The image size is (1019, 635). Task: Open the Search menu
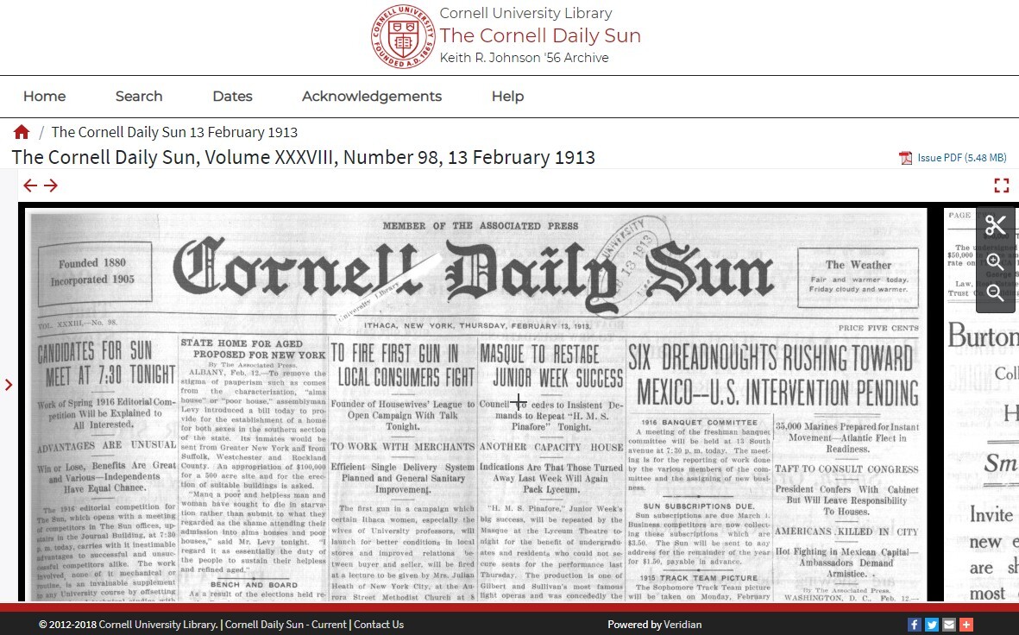138,97
